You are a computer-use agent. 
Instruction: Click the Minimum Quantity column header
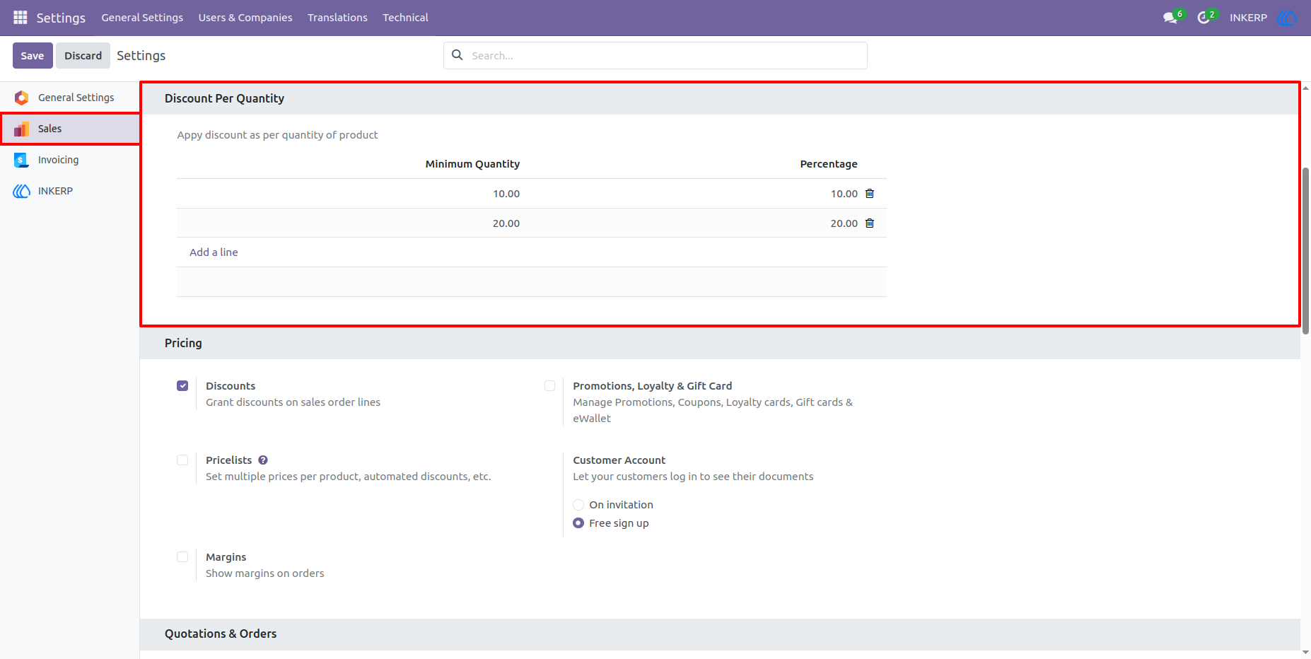(x=472, y=164)
